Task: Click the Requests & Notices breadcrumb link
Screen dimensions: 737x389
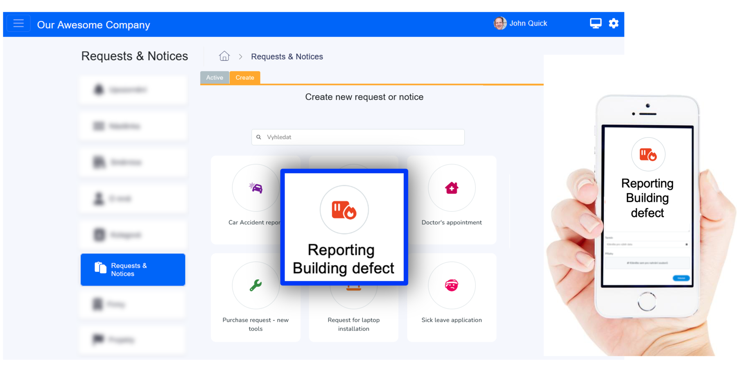Action: (x=287, y=57)
